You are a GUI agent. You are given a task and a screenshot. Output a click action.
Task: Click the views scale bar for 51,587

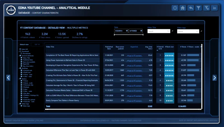click(x=193, y=55)
